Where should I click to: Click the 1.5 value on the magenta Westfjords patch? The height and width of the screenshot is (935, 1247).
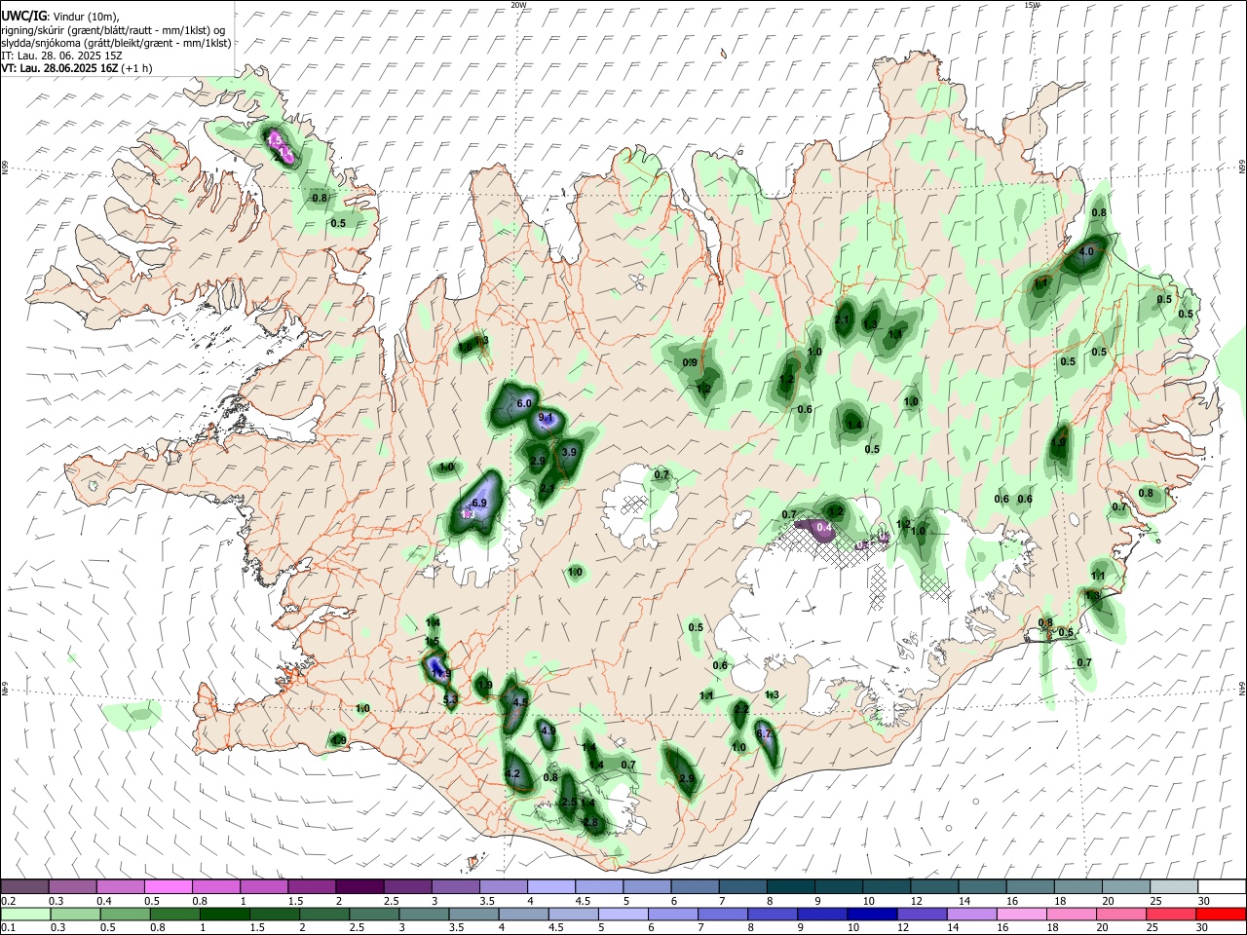(x=275, y=140)
